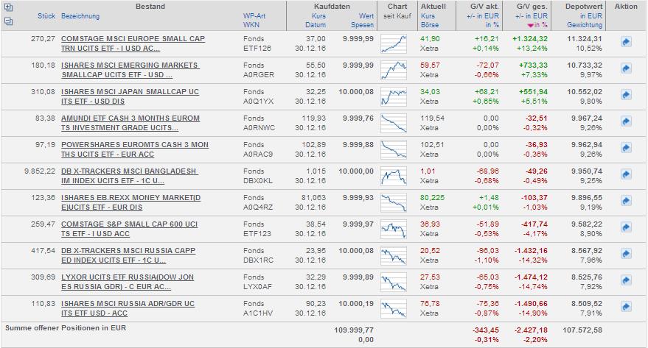
Task: Open action icon for DB X-Trackers MSCI Bangladesh
Action: [x=626, y=174]
